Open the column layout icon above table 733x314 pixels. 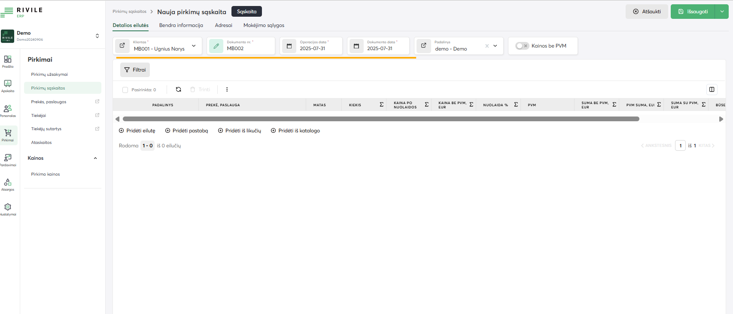click(712, 90)
